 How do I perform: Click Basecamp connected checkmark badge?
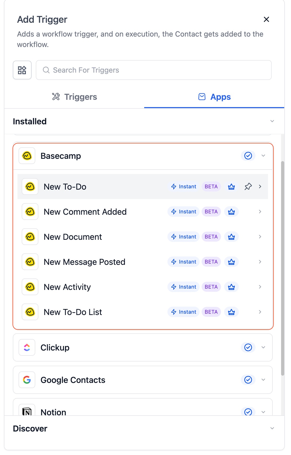[248, 156]
